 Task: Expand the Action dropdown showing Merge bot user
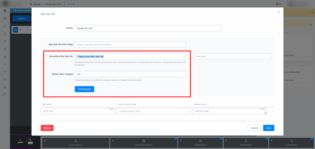point(148,28)
